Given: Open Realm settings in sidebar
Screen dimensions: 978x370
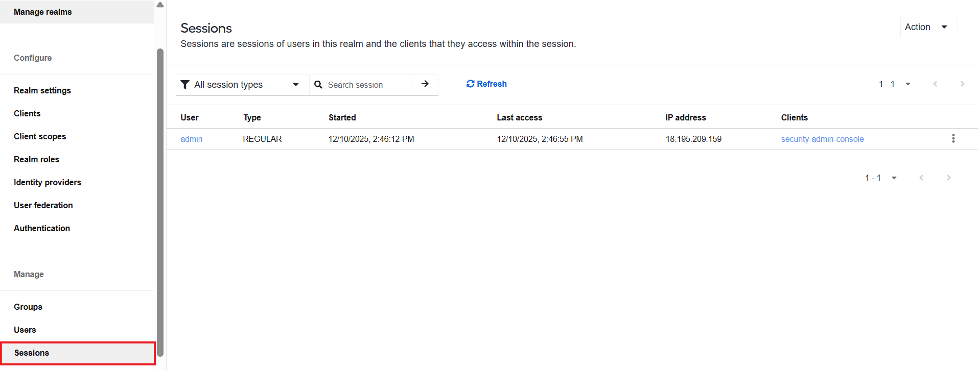Looking at the screenshot, I should pos(42,90).
